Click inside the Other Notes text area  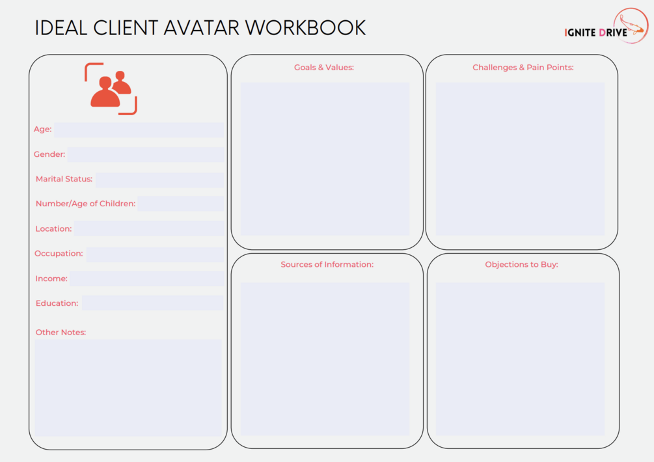click(128, 388)
